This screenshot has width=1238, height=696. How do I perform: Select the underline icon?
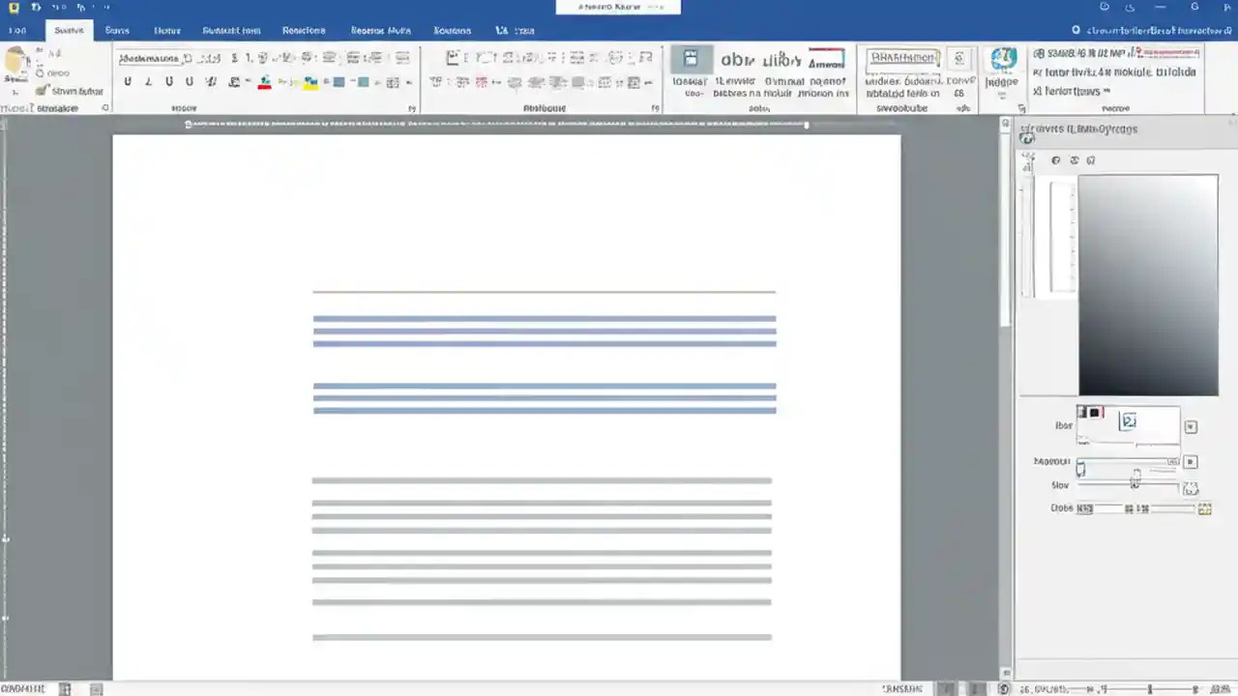click(x=168, y=81)
